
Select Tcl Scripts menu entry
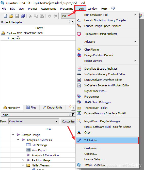[x=107, y=140]
